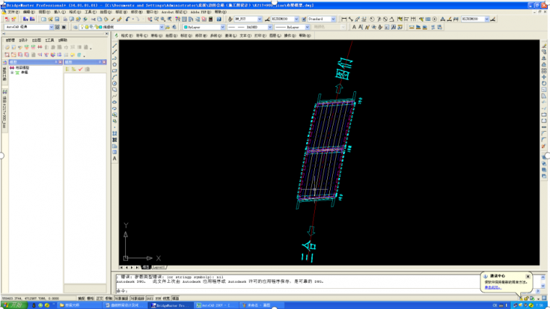The image size is (550, 309).
Task: Toggle 正交 ortho mode in status bar
Action: point(100,298)
